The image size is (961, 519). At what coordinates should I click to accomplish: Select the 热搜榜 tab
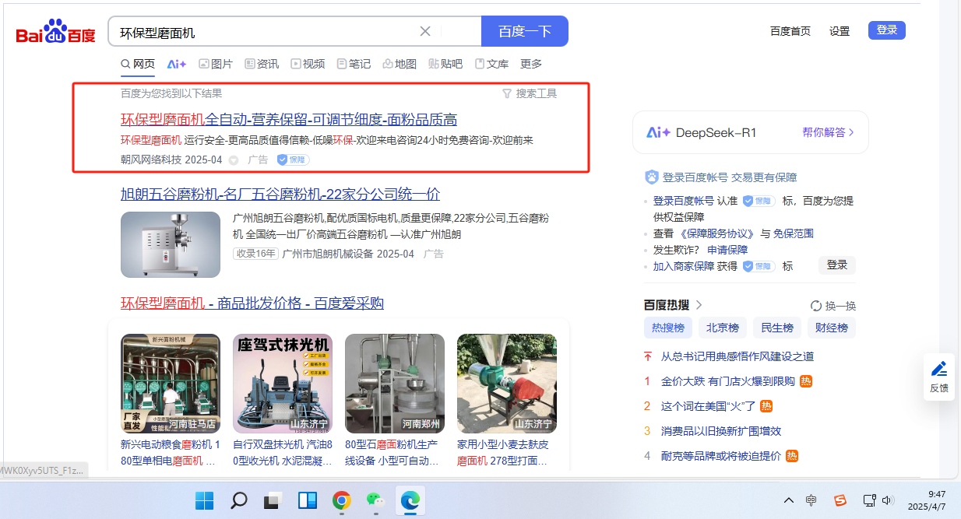[668, 328]
